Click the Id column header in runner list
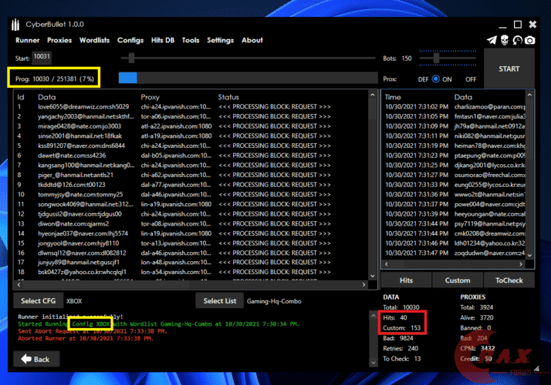Image resolution: width=551 pixels, height=385 pixels. pyautogui.click(x=21, y=97)
